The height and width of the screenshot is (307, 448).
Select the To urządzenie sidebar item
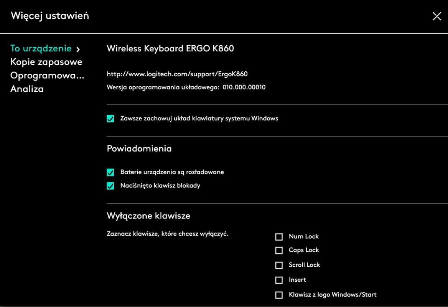coord(41,48)
